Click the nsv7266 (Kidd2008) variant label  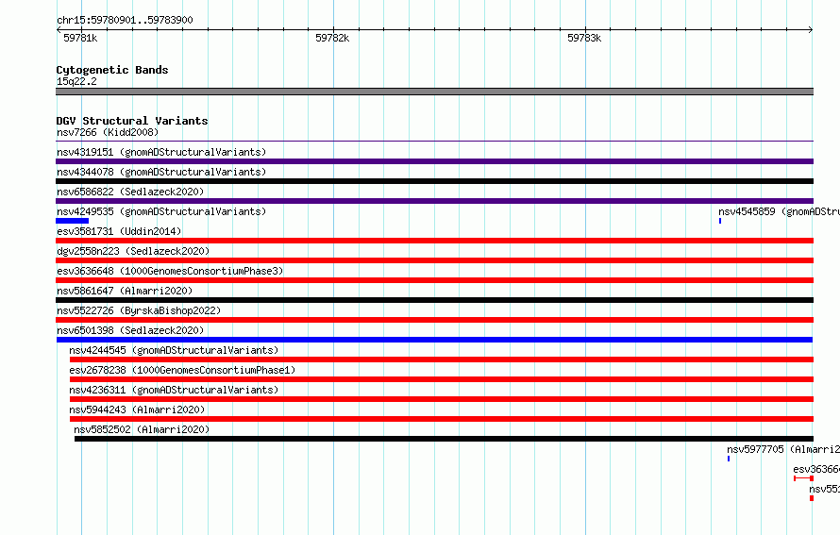pyautogui.click(x=108, y=132)
